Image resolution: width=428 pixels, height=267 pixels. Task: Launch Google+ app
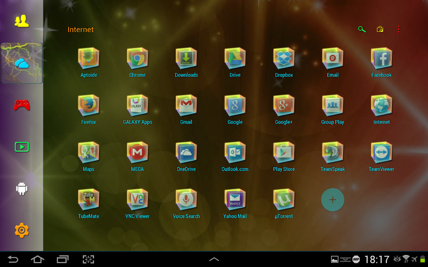pyautogui.click(x=284, y=106)
